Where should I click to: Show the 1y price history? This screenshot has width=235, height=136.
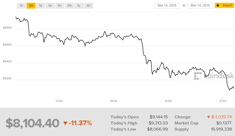(79, 6)
